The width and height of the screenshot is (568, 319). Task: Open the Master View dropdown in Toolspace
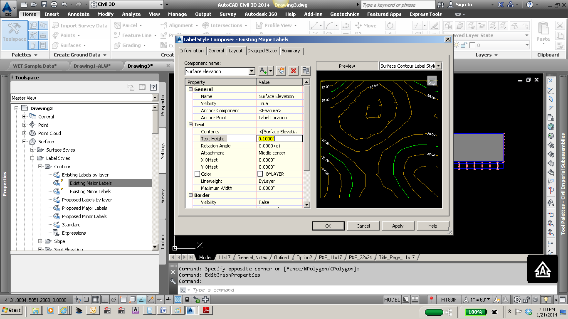[x=155, y=98]
